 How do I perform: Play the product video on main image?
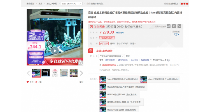pyautogui.click(x=55, y=51)
